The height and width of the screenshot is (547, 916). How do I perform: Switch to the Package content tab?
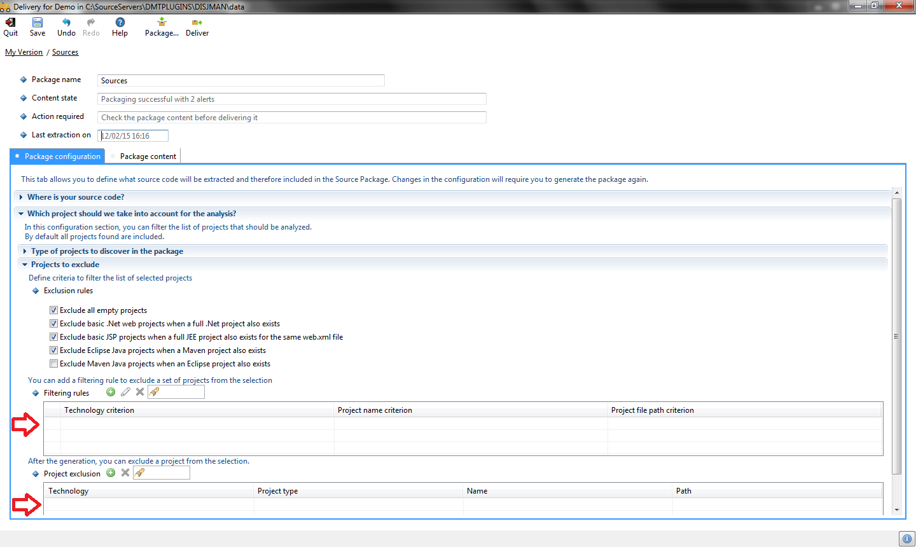148,156
